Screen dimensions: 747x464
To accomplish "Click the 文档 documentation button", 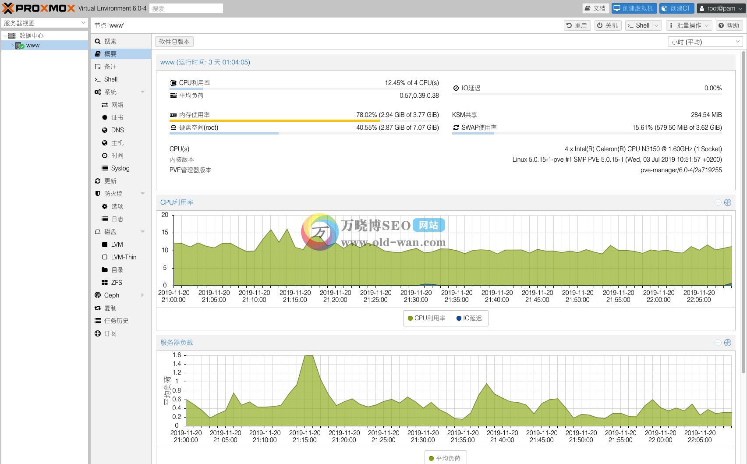I will [x=595, y=8].
